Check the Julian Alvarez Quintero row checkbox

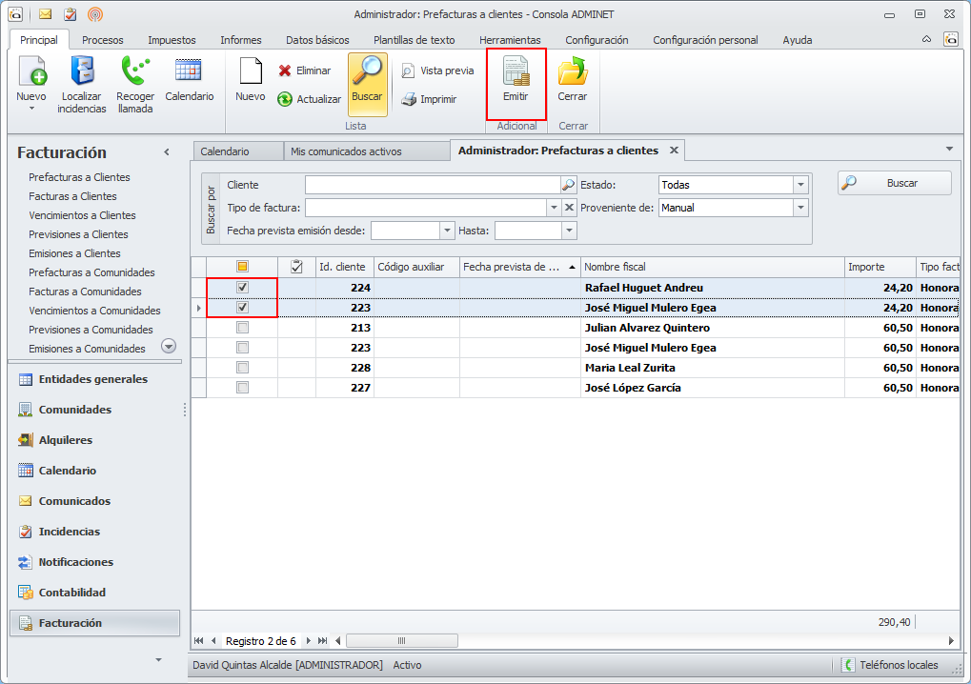(242, 328)
